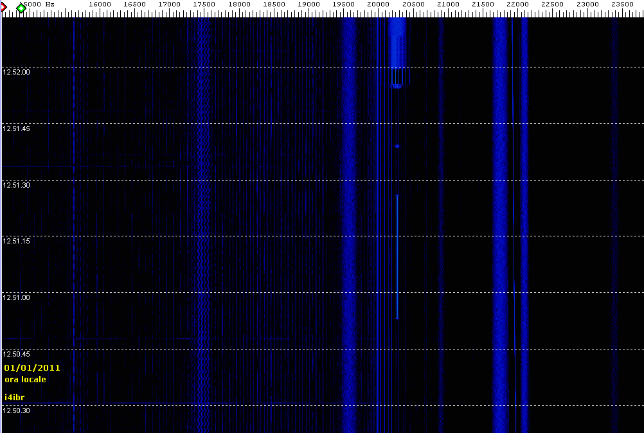The height and width of the screenshot is (433, 644).
Task: Click the thin bright carrier line near 20270 Hz
Action: [397, 257]
